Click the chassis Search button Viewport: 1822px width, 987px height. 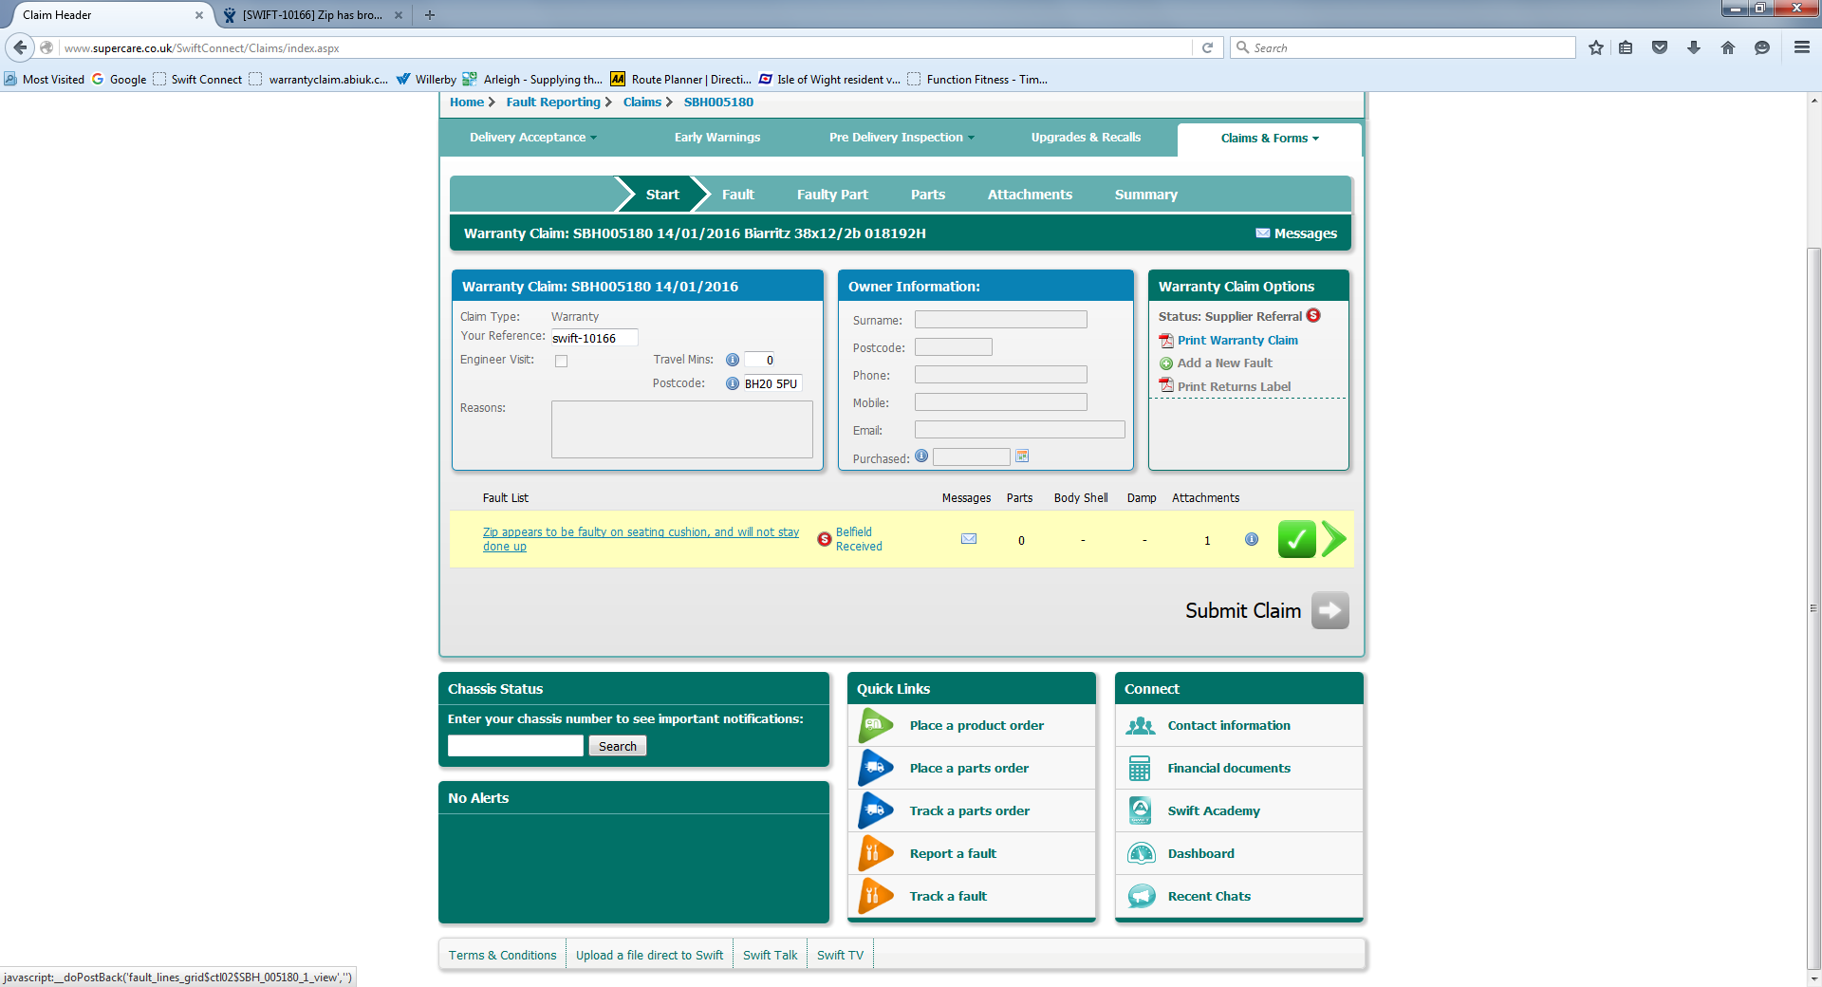618,746
